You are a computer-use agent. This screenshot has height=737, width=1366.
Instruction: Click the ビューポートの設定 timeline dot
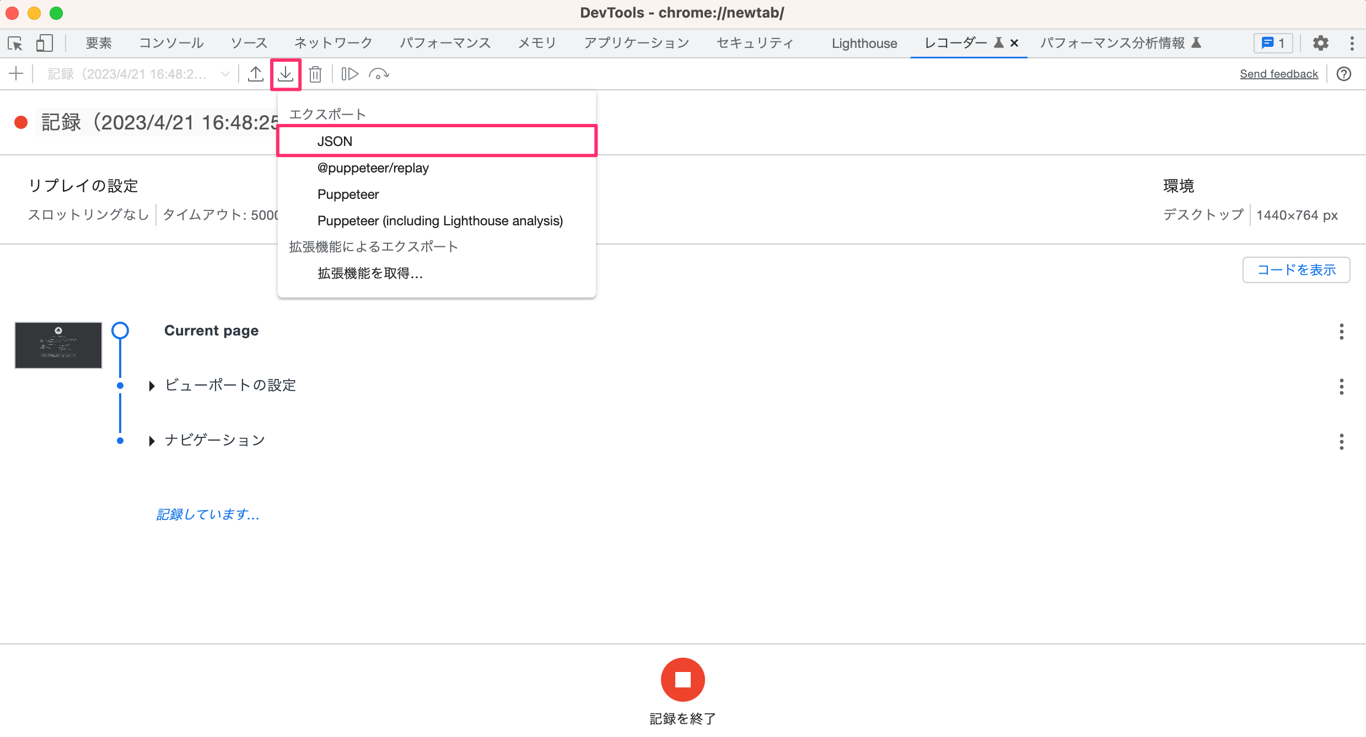click(120, 386)
